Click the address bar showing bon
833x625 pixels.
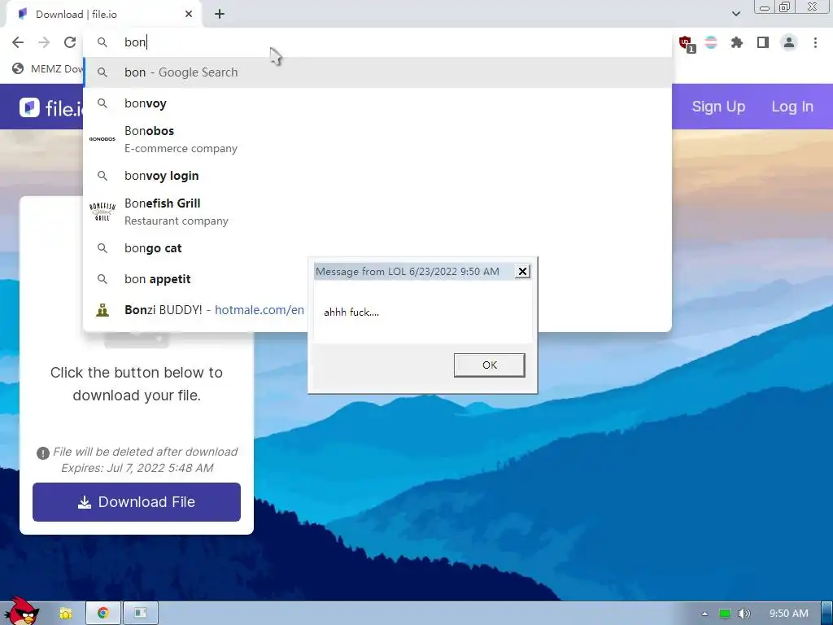pyautogui.click(x=377, y=42)
